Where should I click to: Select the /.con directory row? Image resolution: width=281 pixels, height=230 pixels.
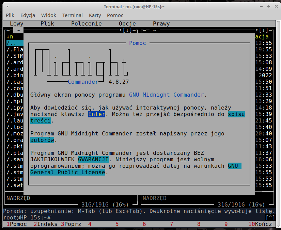15,88
